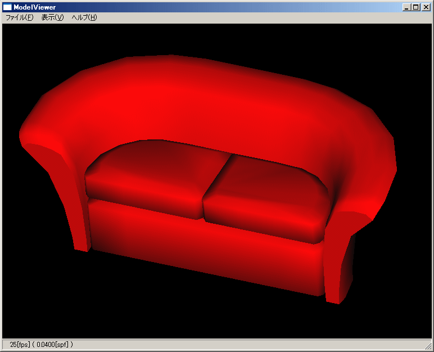
Task: Click the ModelViewer title bar icon
Action: coord(7,7)
